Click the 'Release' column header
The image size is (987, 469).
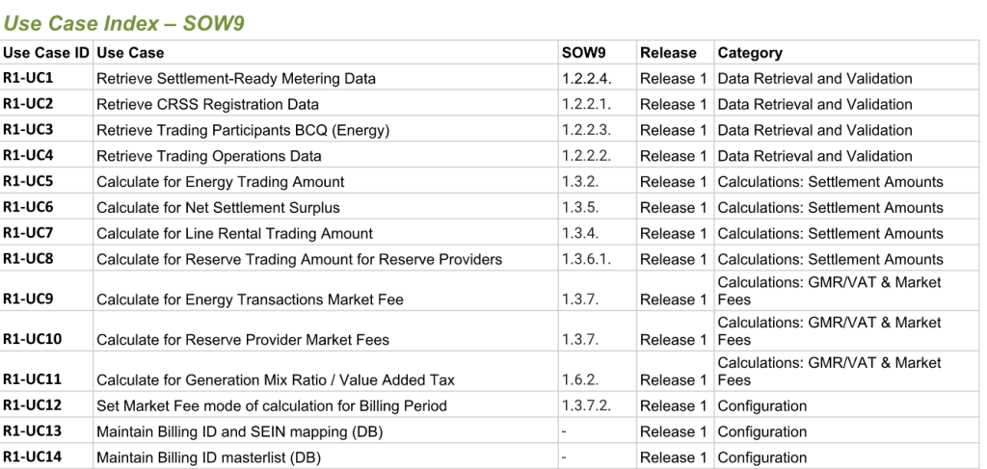(x=668, y=53)
